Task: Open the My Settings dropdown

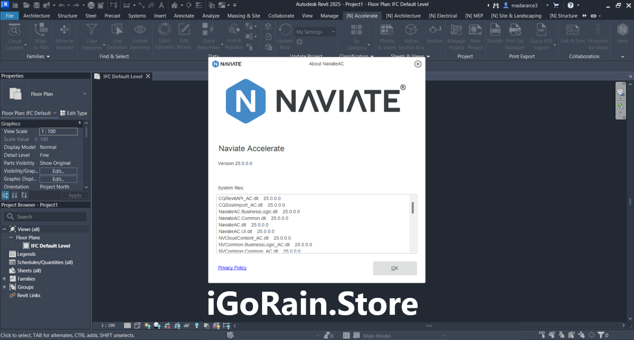Action: tap(316, 32)
